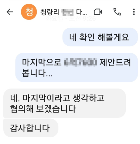Select the received 감사합니다 message
This screenshot has height=144, width=140.
coord(31,128)
